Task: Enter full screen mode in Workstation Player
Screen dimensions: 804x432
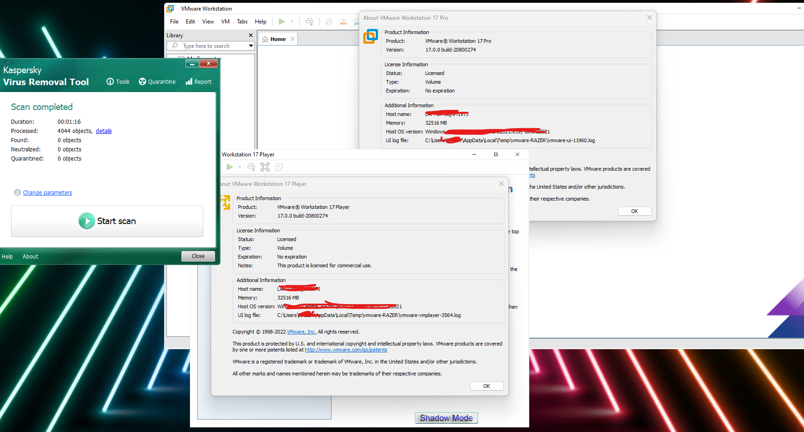Action: 265,167
